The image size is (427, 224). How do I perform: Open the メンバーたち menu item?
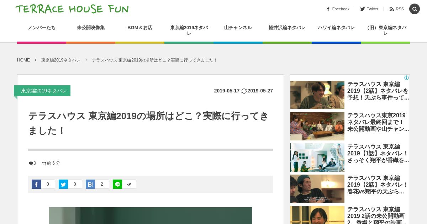coord(42,30)
